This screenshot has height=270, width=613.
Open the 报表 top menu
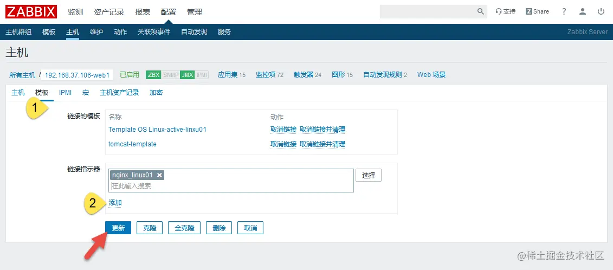pos(143,12)
